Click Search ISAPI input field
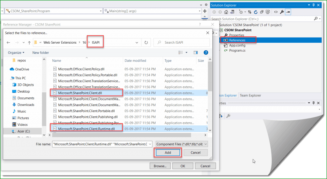Screen dimensions: 327x179 [181, 42]
